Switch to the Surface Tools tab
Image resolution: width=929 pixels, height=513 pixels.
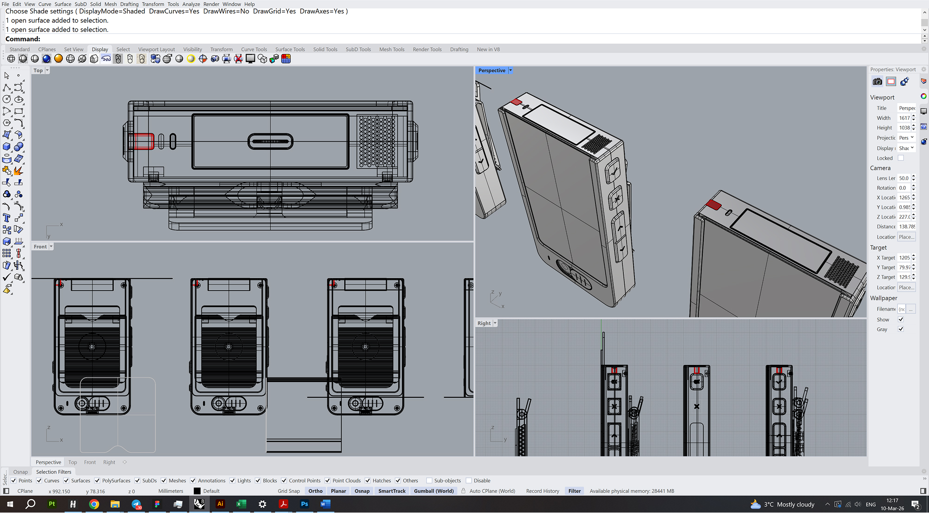(x=290, y=49)
